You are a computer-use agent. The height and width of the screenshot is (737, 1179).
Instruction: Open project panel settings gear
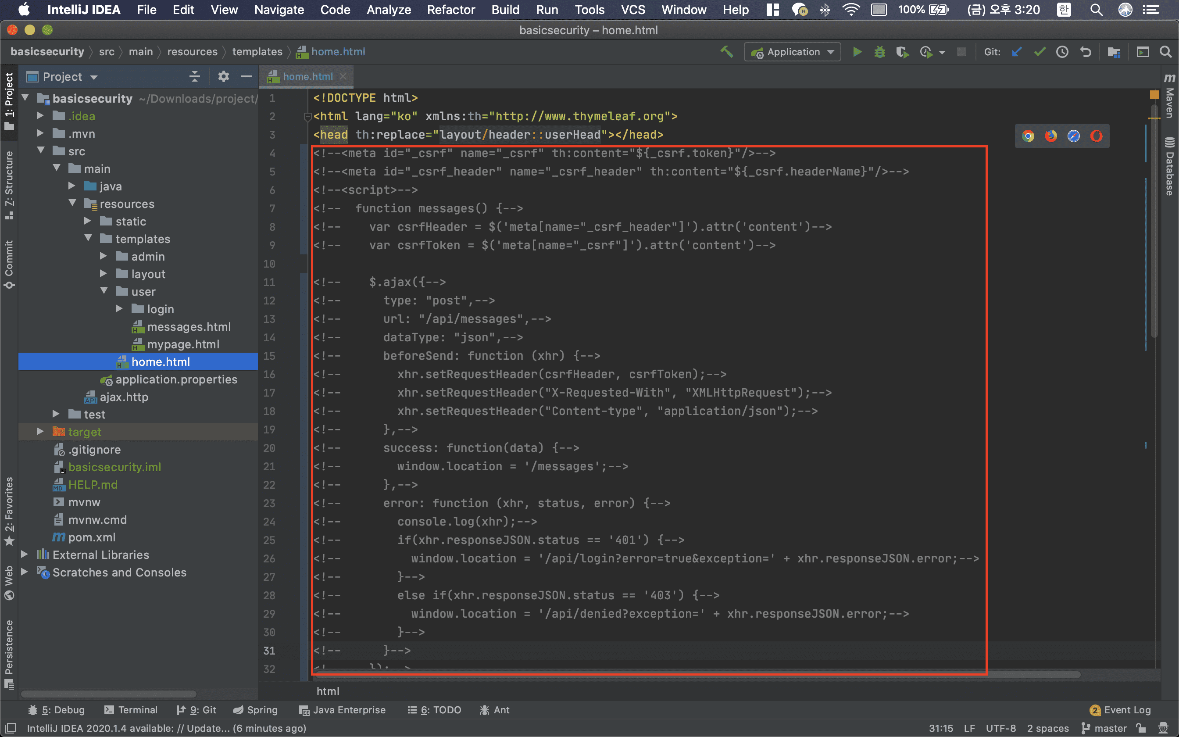pyautogui.click(x=223, y=76)
